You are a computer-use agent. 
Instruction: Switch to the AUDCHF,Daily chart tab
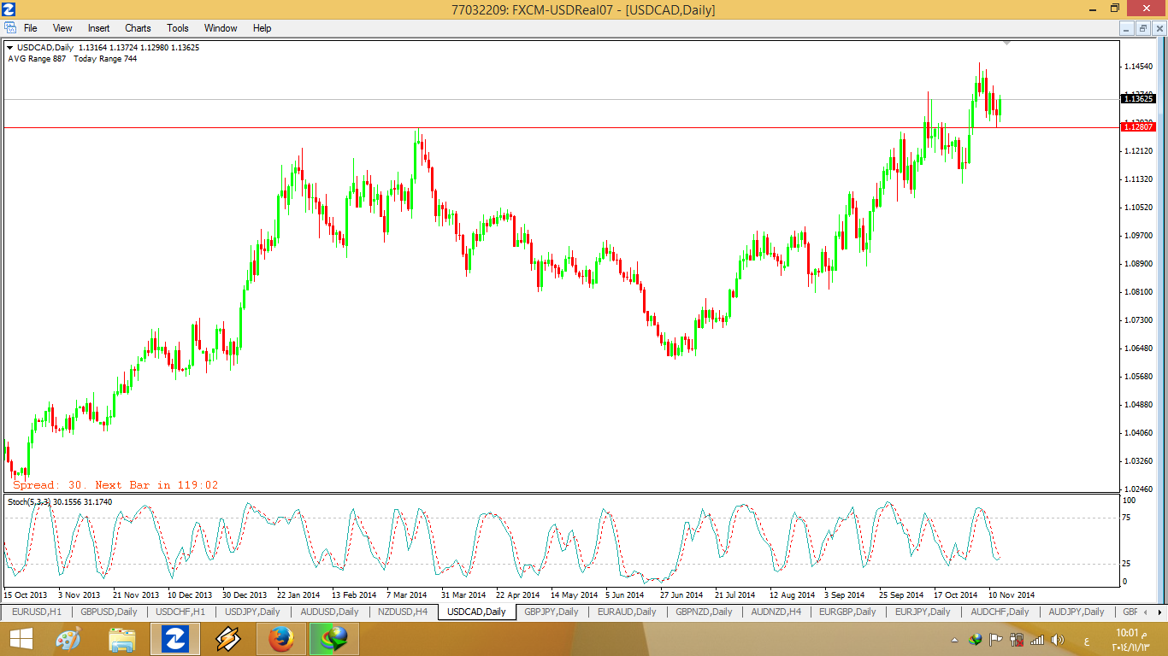click(x=1000, y=612)
